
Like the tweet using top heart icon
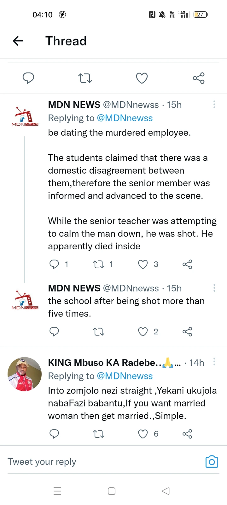[142, 78]
